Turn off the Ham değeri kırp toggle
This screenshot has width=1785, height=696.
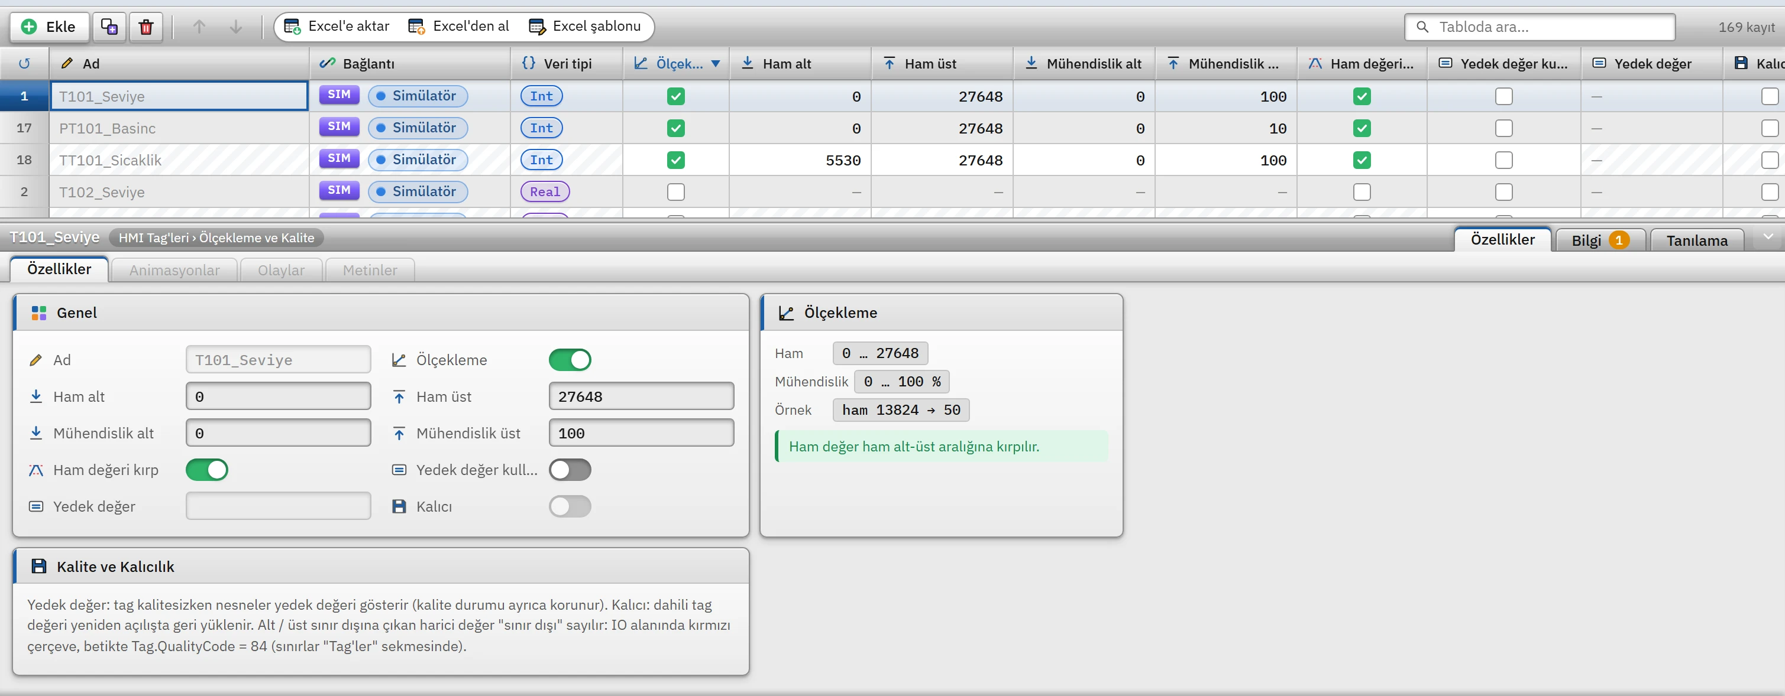(206, 470)
